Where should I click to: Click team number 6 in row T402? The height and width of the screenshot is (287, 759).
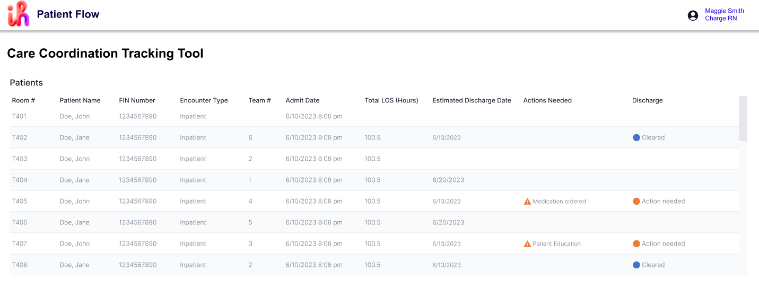pos(250,137)
